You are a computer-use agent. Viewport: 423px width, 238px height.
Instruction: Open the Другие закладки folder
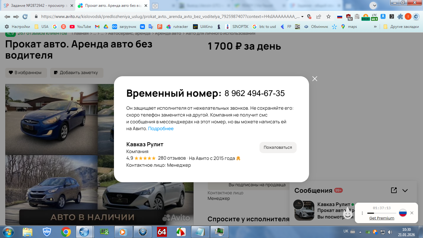coord(401,27)
